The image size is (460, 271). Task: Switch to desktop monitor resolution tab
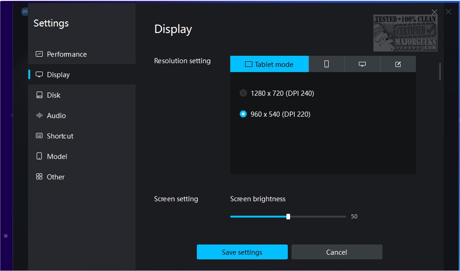pos(363,64)
